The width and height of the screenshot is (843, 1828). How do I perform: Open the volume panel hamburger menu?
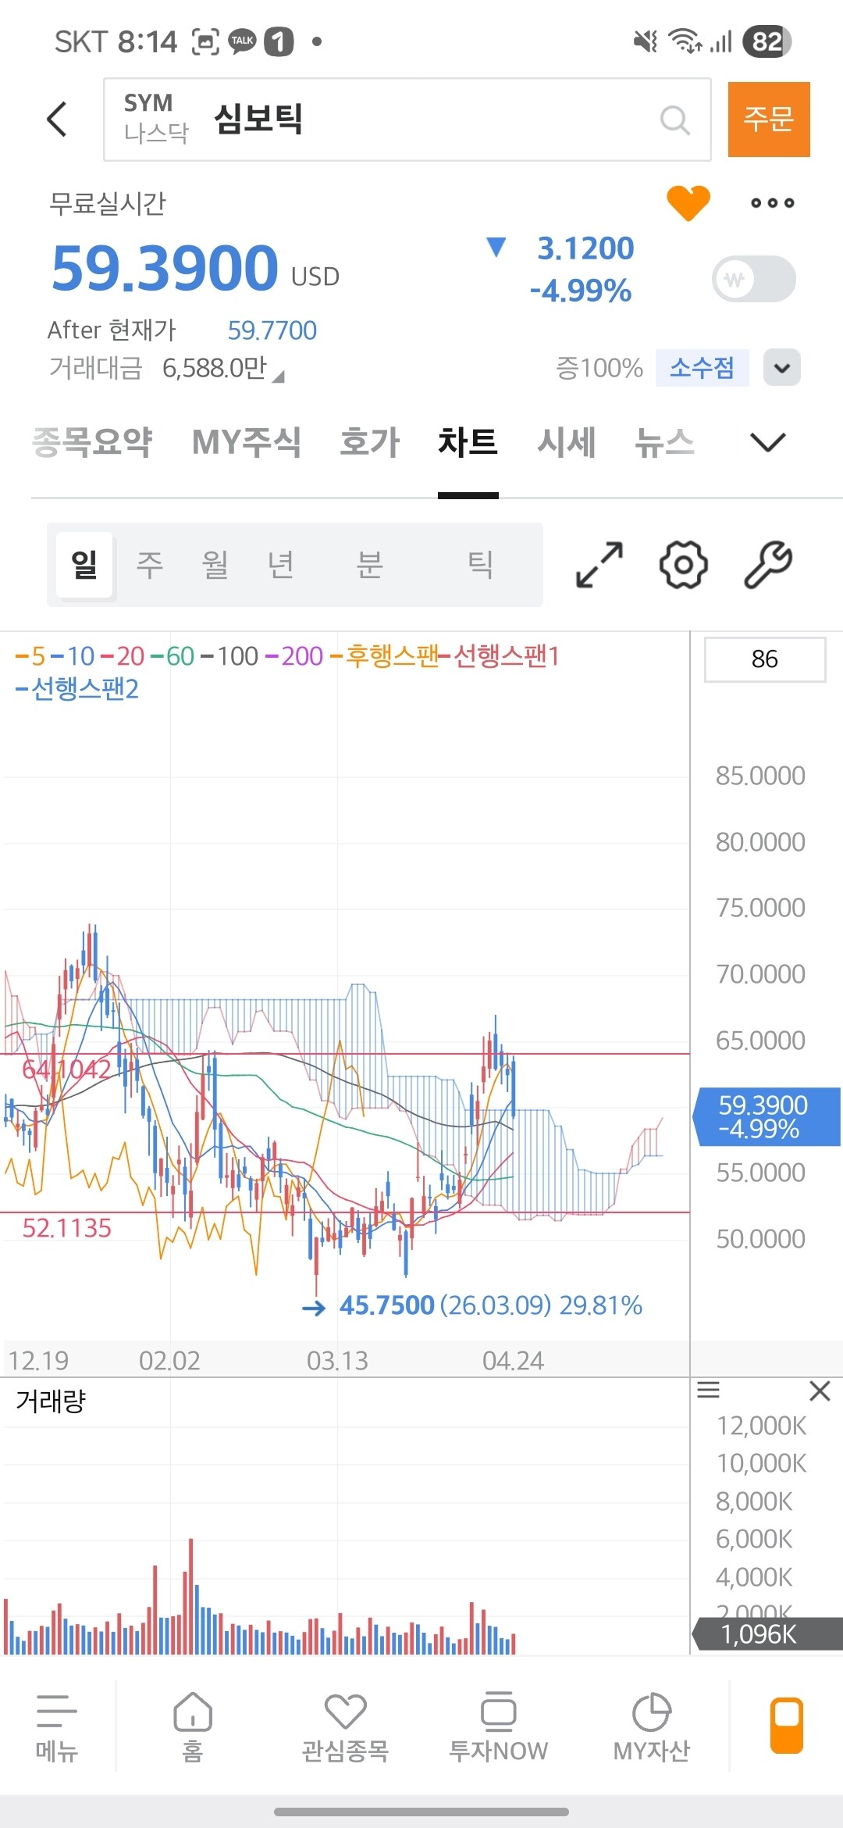click(708, 1390)
